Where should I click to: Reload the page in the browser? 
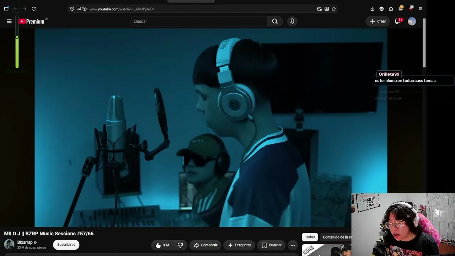coord(33,9)
